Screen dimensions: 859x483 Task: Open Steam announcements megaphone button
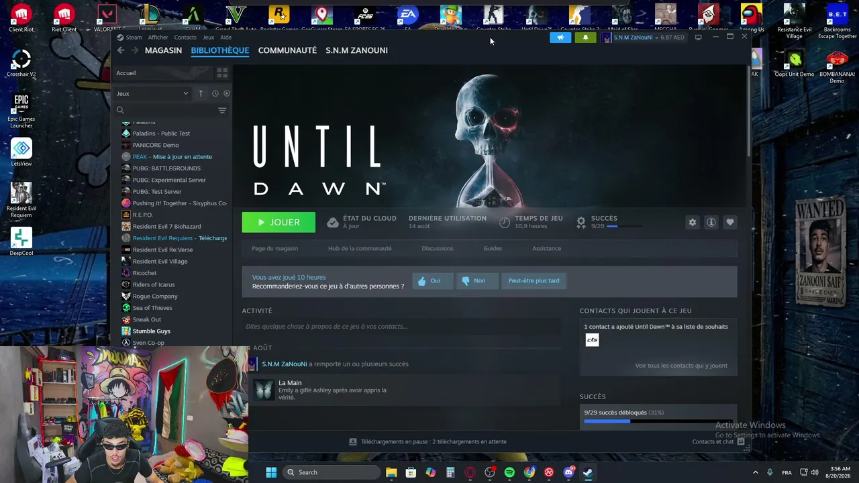560,38
